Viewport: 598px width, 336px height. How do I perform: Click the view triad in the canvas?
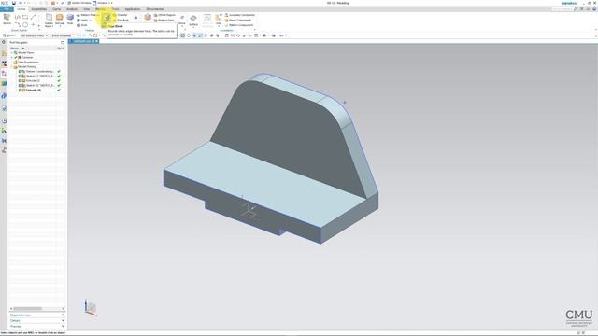[90, 308]
